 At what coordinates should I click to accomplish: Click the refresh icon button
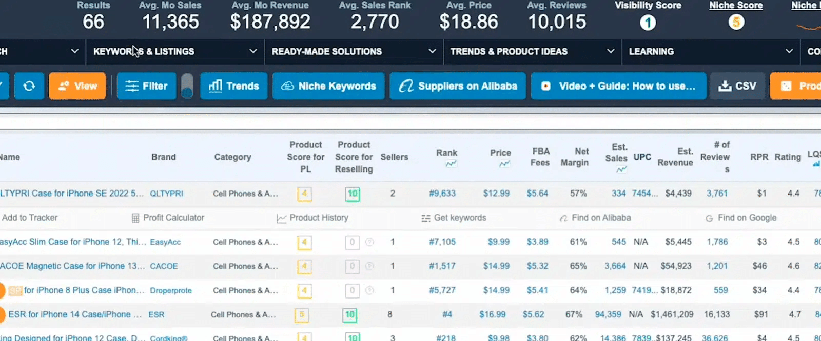click(29, 86)
